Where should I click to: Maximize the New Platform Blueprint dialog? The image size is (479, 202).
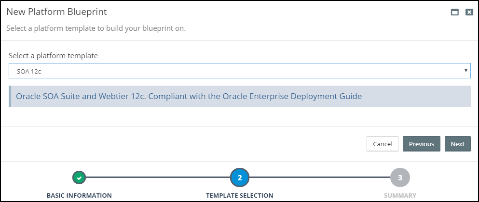click(x=454, y=13)
